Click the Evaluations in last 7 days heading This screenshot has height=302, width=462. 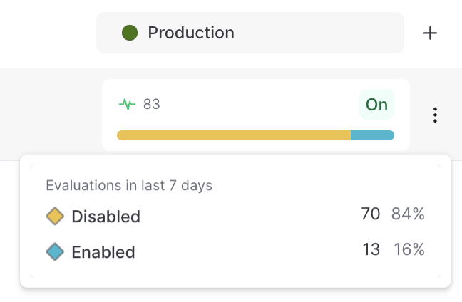(129, 186)
